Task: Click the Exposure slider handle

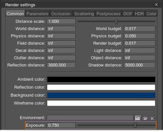Action: 135,125
